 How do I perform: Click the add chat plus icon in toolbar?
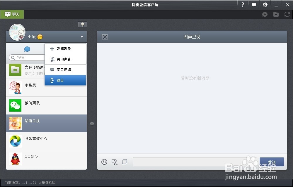pyautogui.click(x=265, y=14)
